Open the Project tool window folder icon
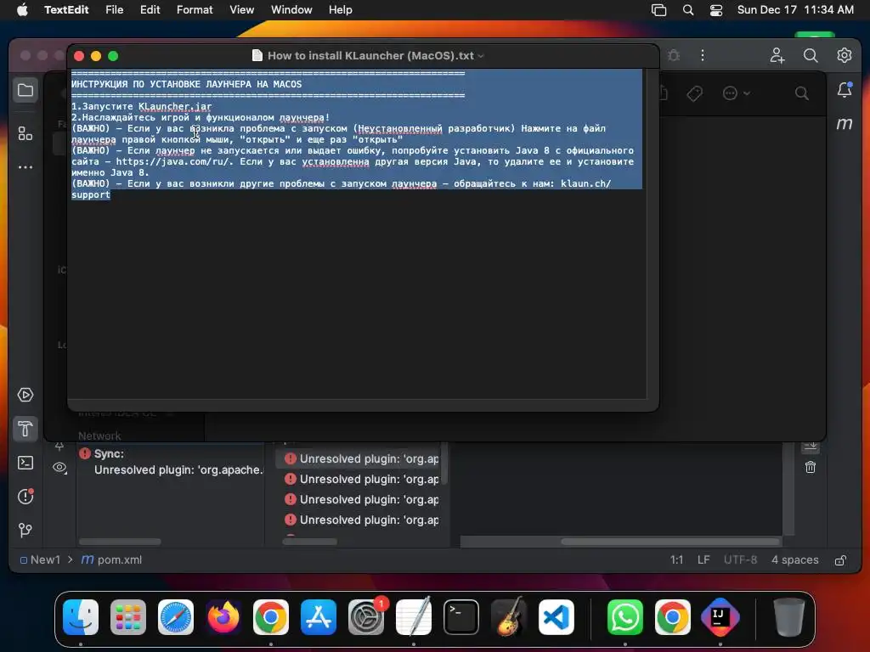 [x=25, y=90]
